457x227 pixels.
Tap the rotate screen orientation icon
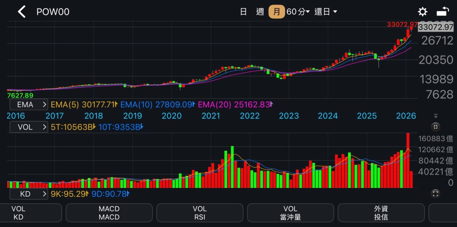(x=443, y=12)
